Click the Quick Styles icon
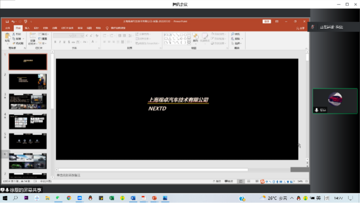The width and height of the screenshot is (360, 203). 205,36
